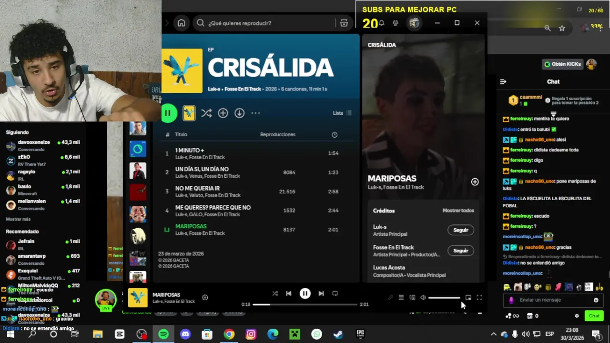The height and width of the screenshot is (343, 610).
Task: Open the system tray volume icon
Action: (x=526, y=334)
